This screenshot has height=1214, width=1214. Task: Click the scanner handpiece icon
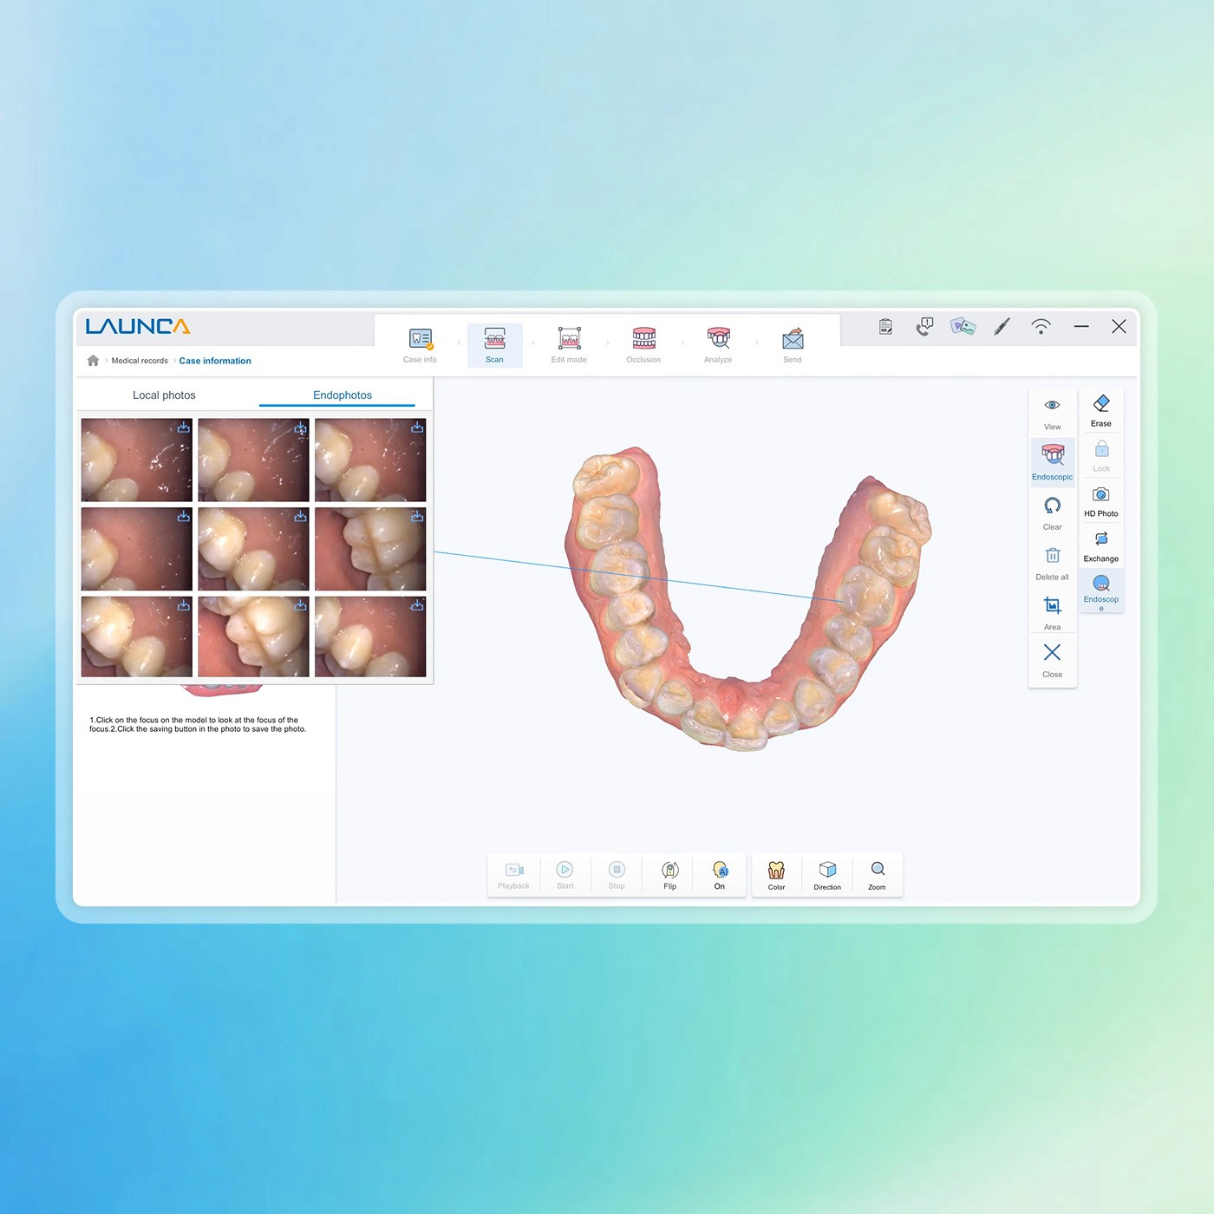1002,327
